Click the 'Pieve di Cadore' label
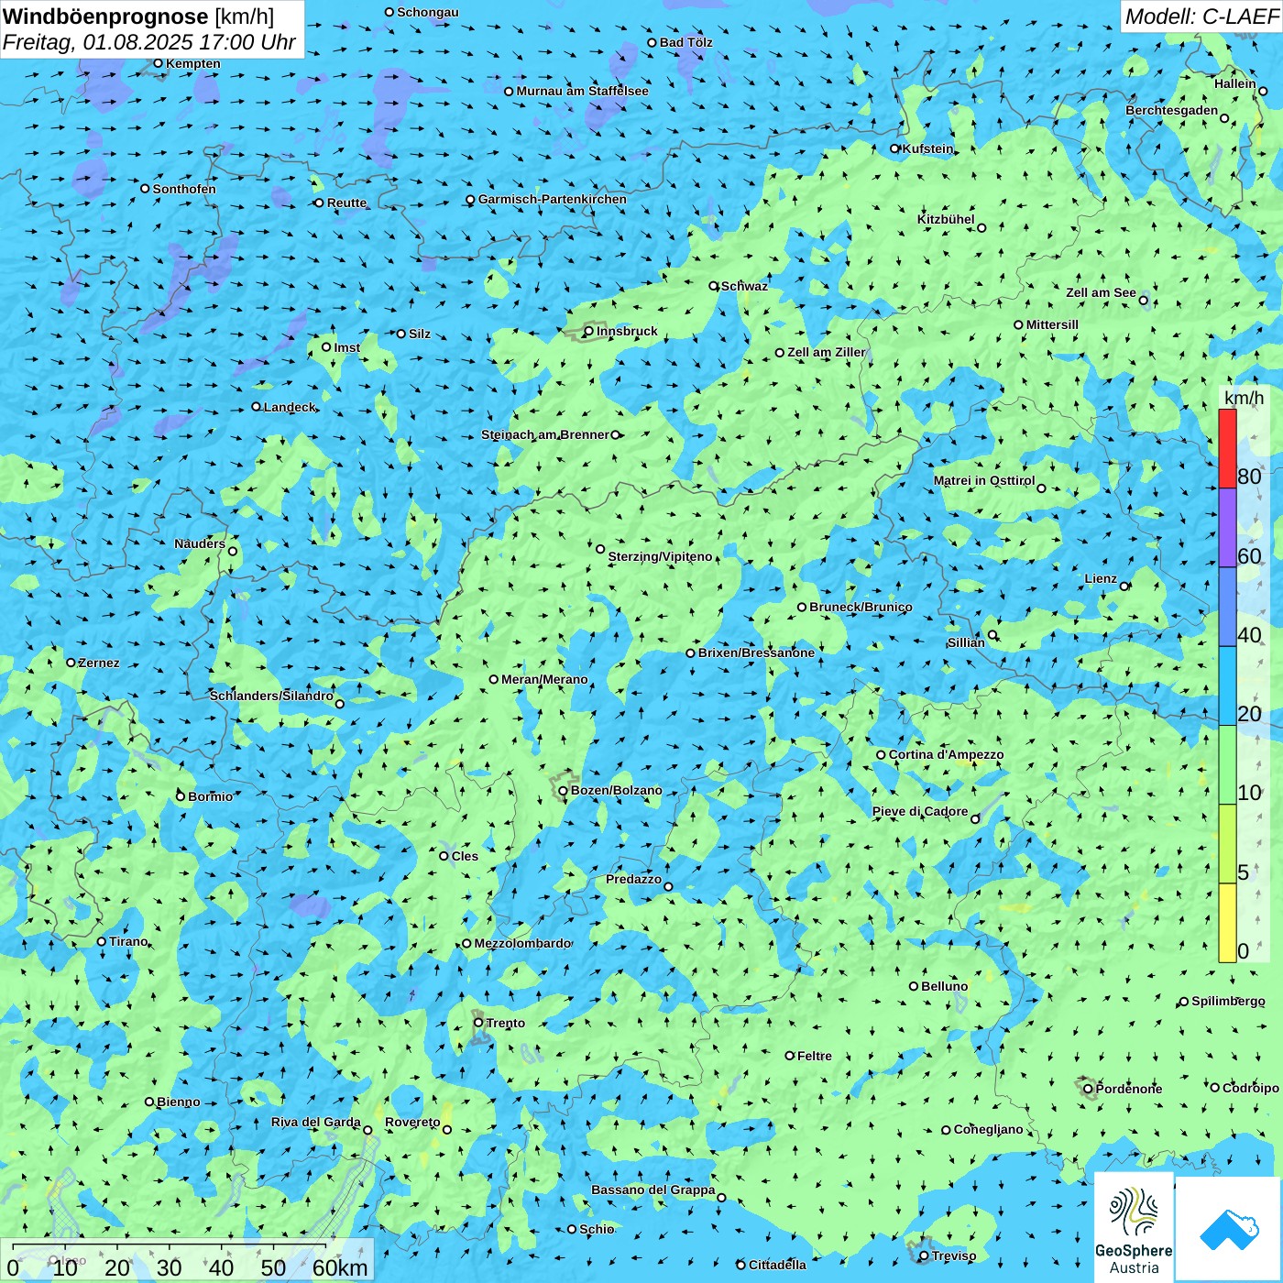 tap(920, 811)
